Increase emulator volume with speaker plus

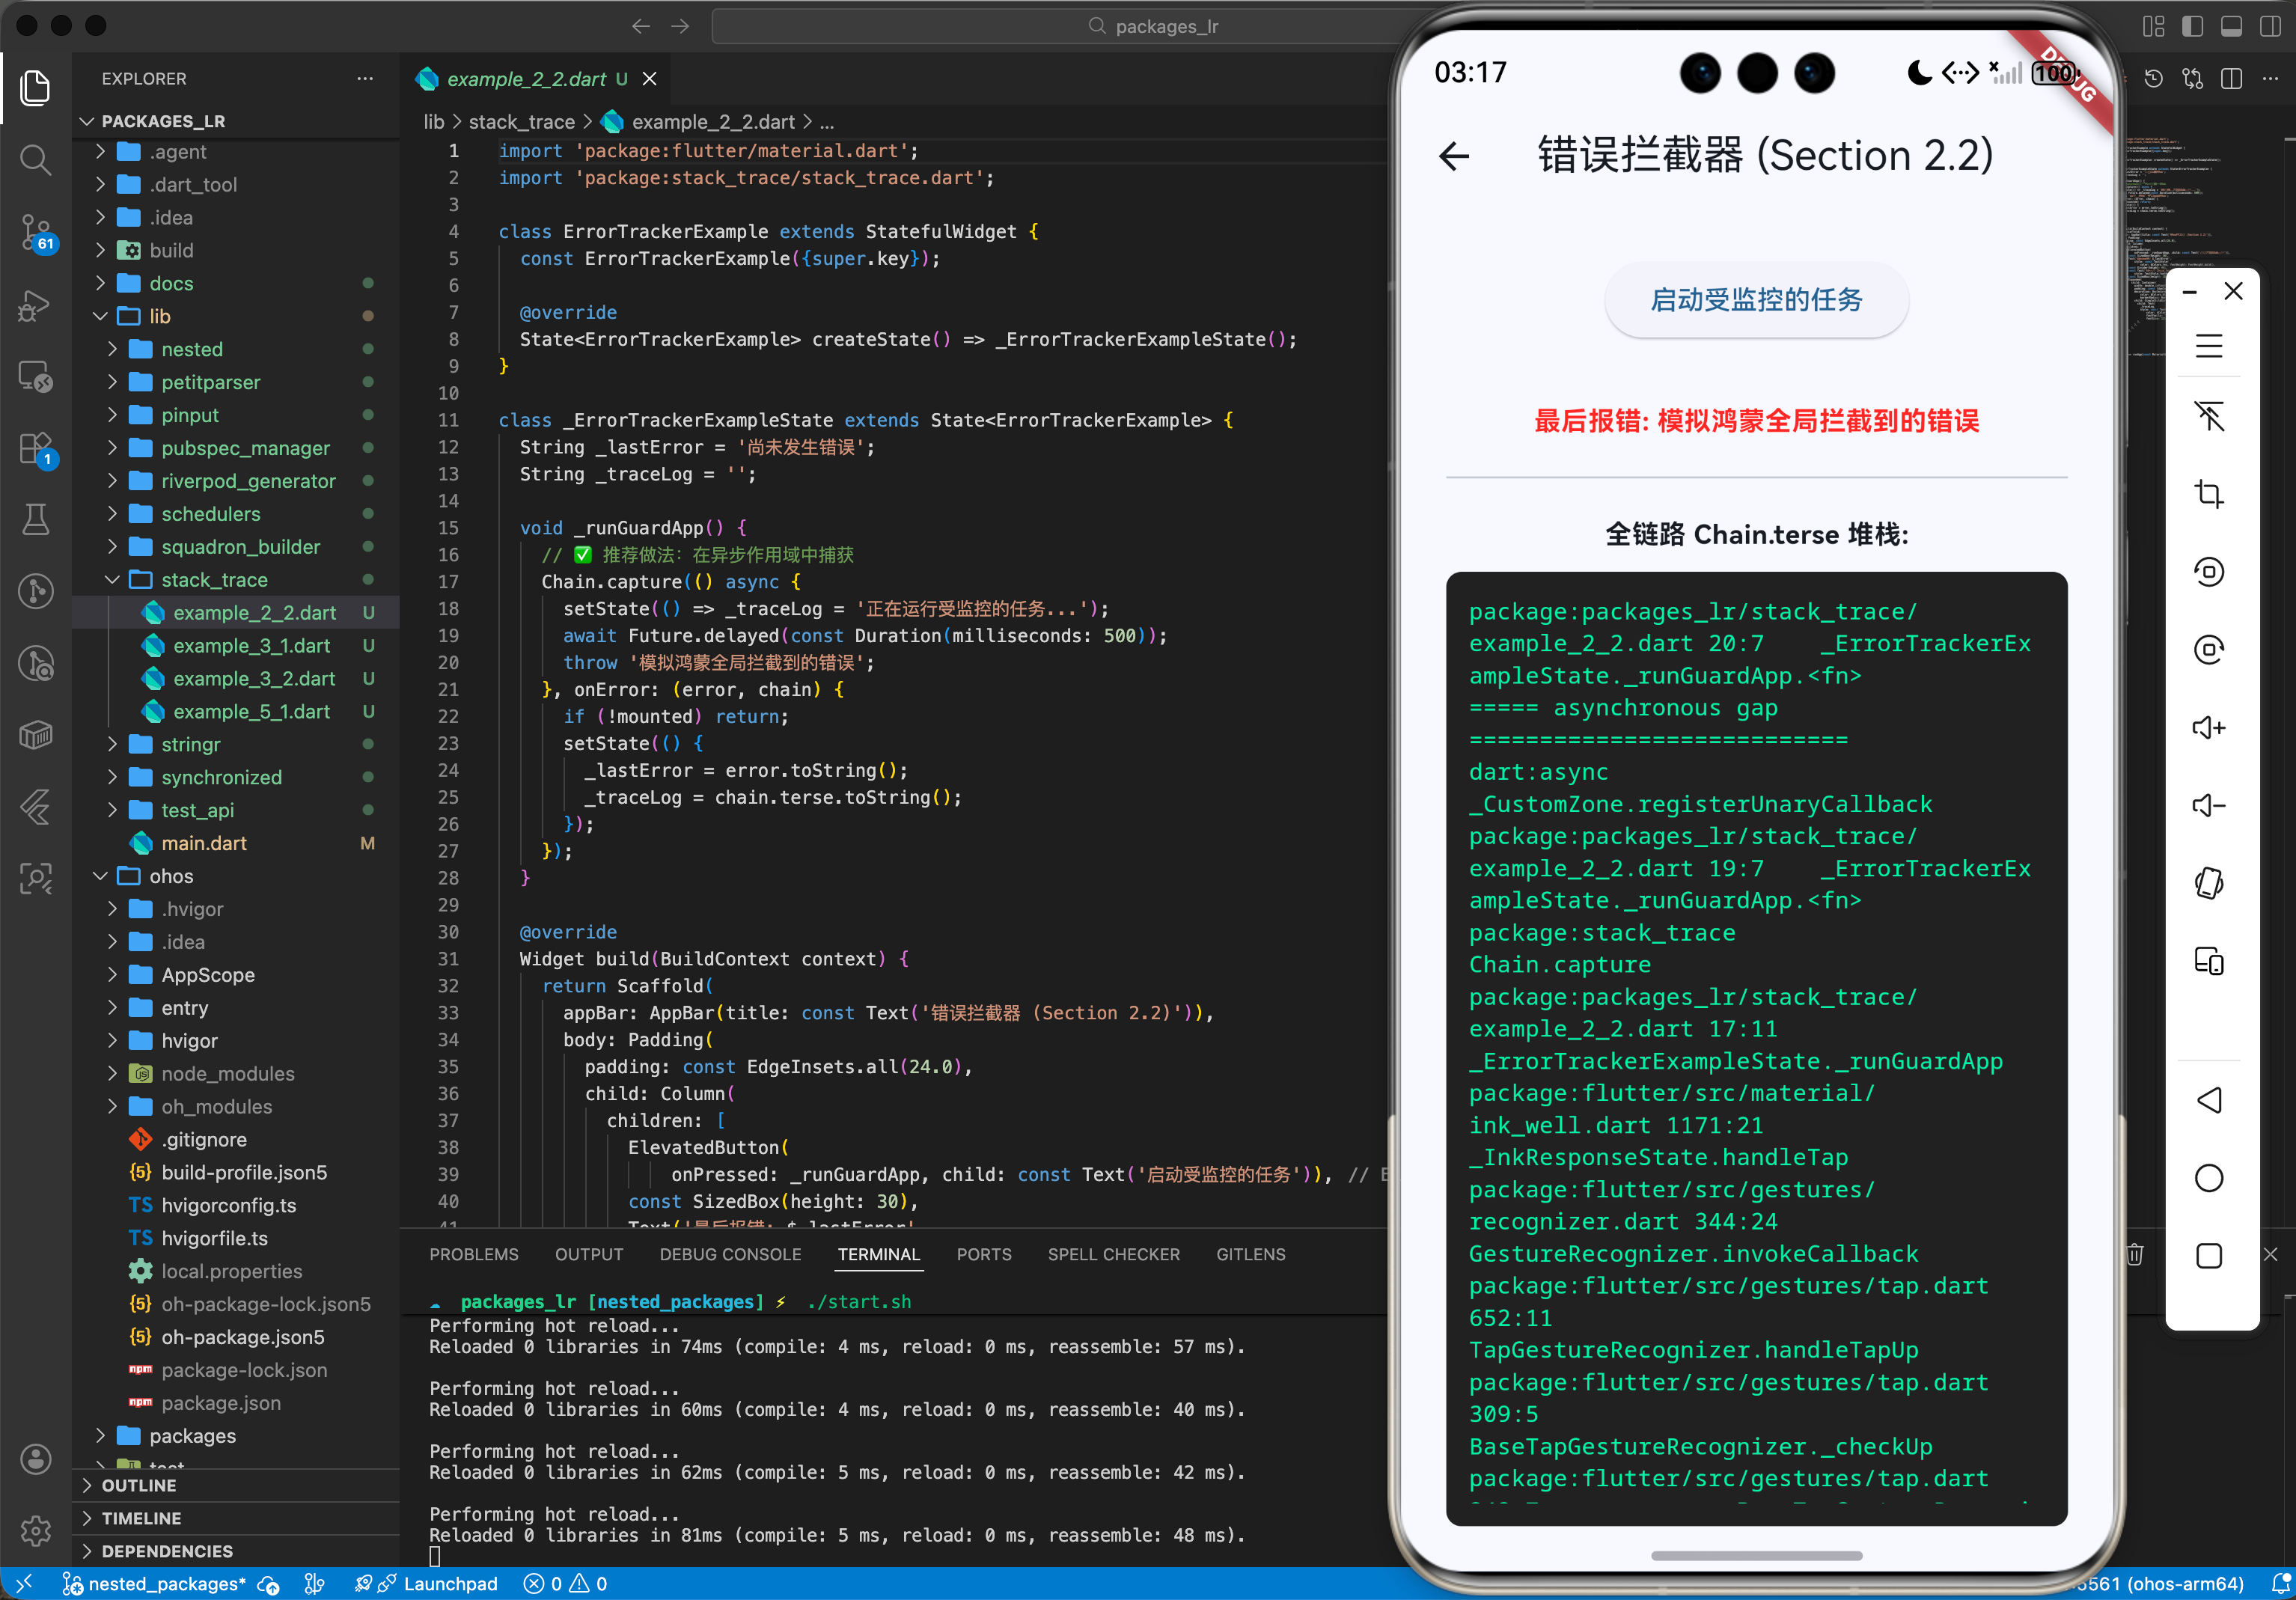click(2209, 727)
